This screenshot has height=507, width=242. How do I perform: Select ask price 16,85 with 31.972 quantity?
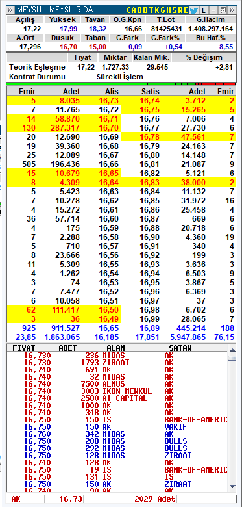point(178,200)
